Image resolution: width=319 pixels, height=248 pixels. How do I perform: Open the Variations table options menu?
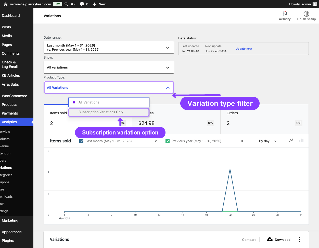(x=300, y=240)
